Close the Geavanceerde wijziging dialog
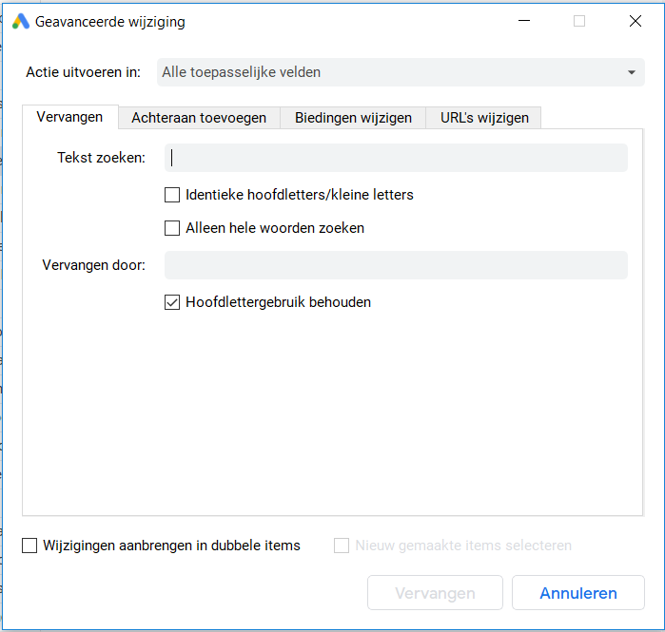The width and height of the screenshot is (665, 632). click(636, 21)
